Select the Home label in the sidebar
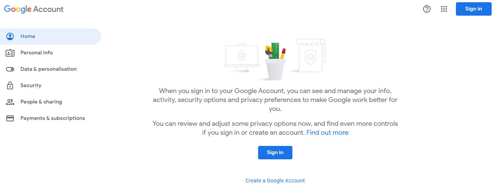 [x=28, y=36]
